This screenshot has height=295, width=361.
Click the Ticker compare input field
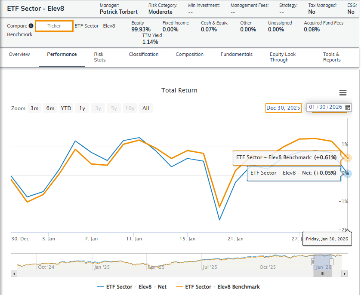point(54,26)
